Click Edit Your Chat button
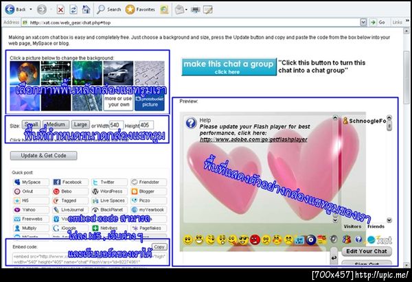This screenshot has height=282, width=412. click(367, 251)
